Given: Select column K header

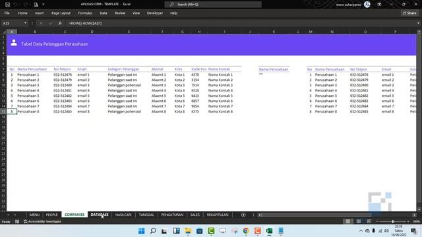Looking at the screenshot, I should click(274, 32).
